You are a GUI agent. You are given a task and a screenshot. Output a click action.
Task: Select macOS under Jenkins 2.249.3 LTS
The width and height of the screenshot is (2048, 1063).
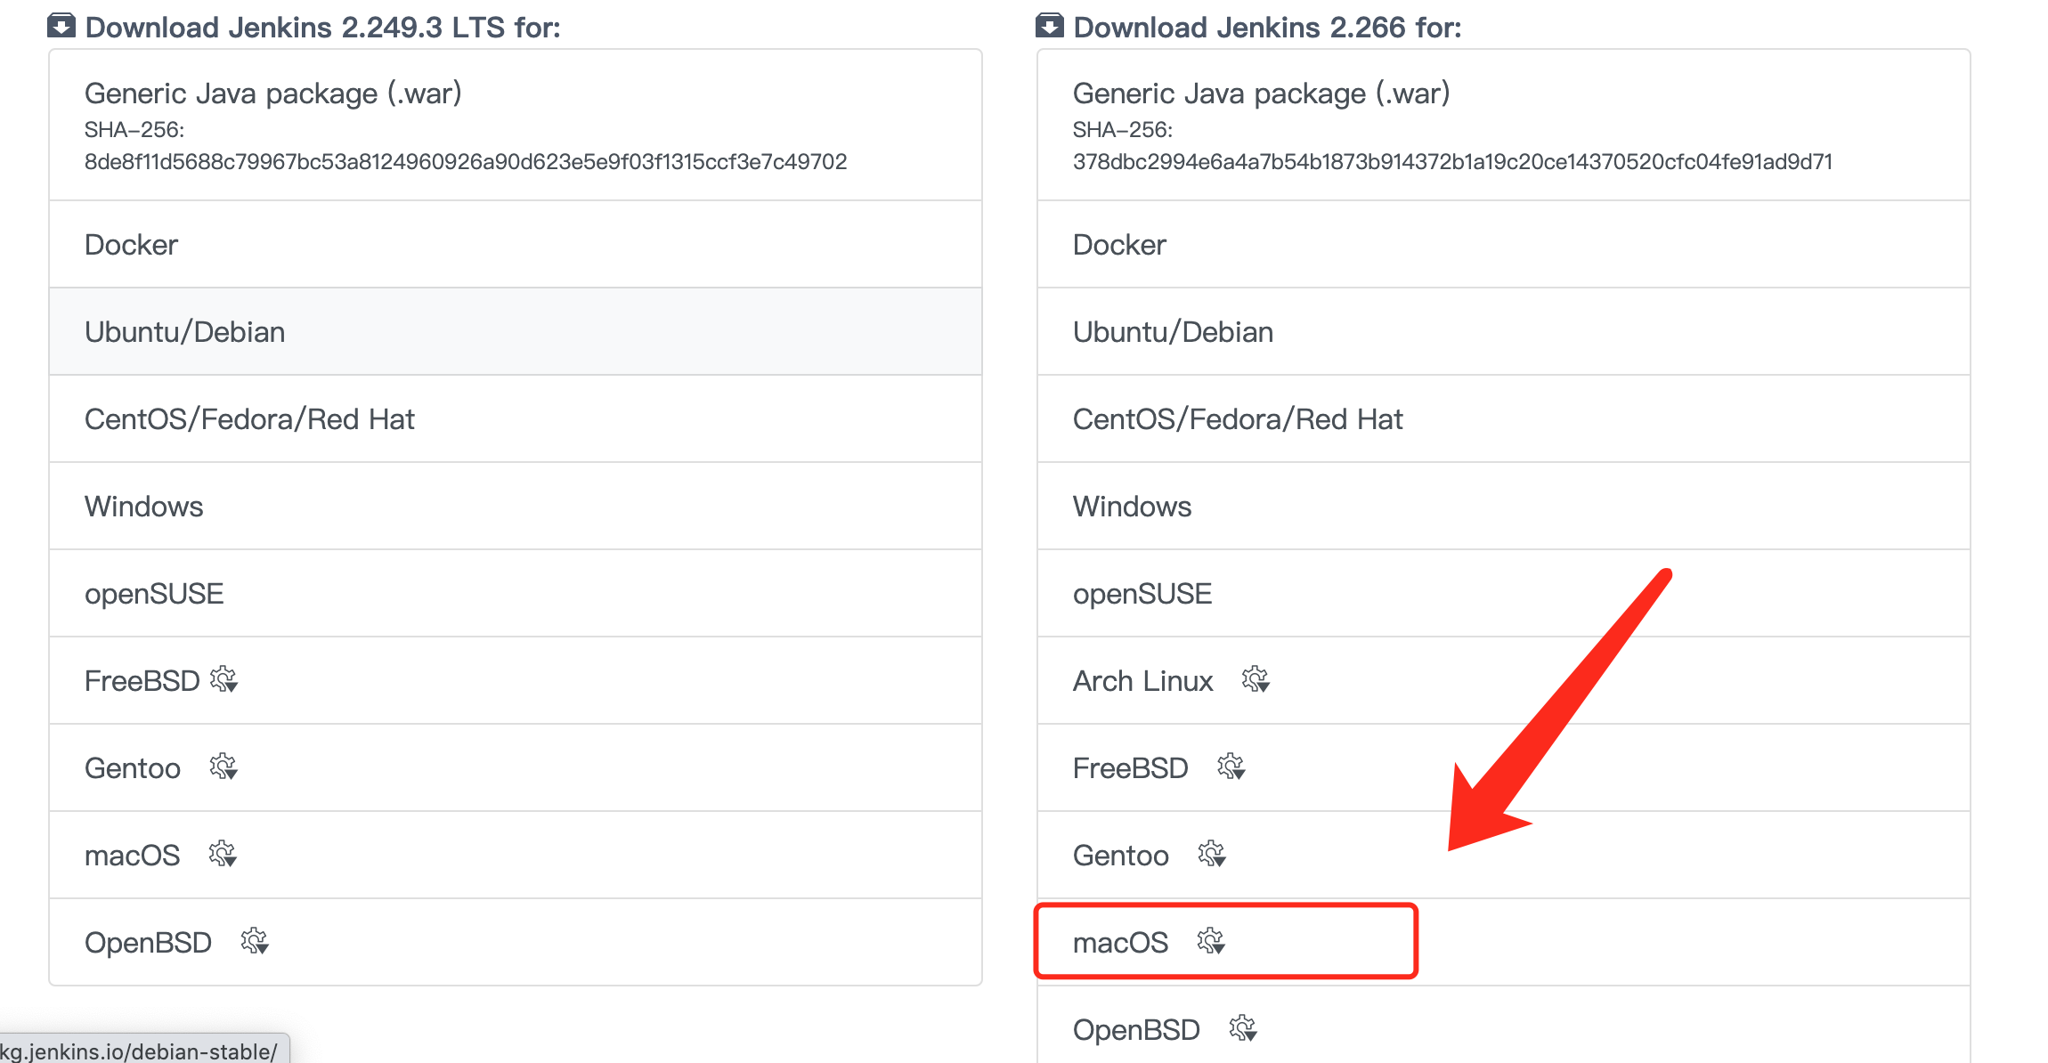pos(516,856)
